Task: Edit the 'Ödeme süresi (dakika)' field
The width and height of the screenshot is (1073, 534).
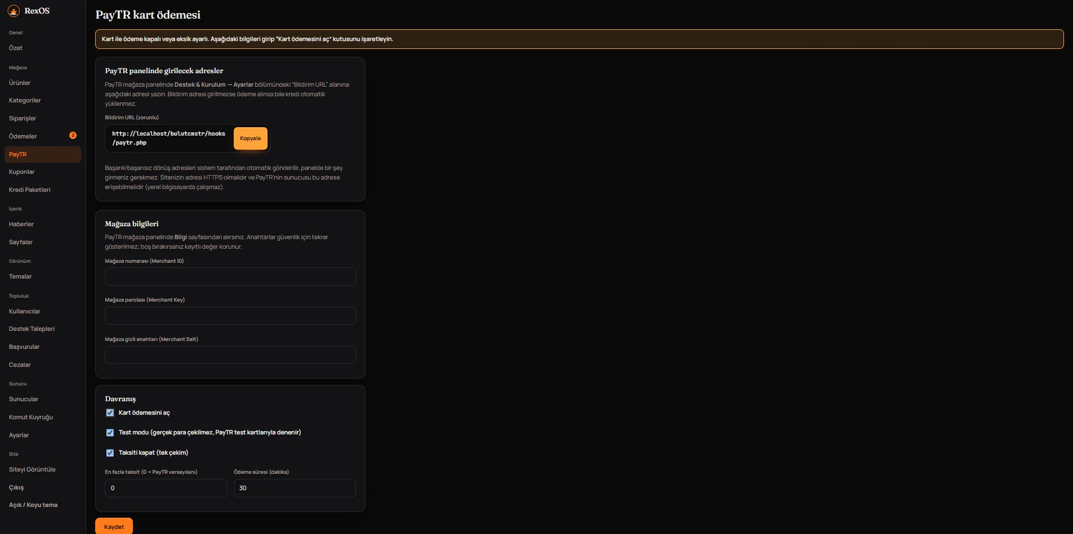Action: [295, 488]
